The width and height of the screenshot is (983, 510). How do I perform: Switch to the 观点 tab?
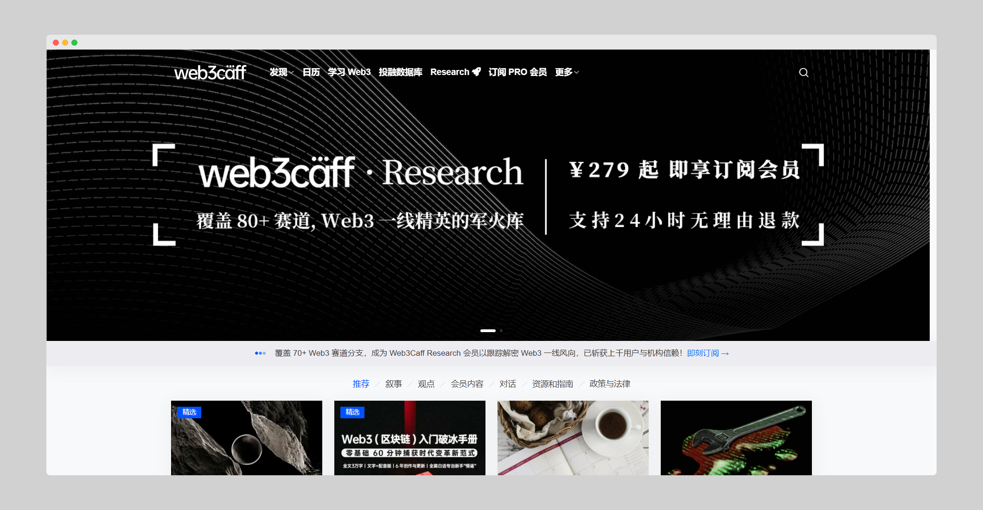point(426,384)
